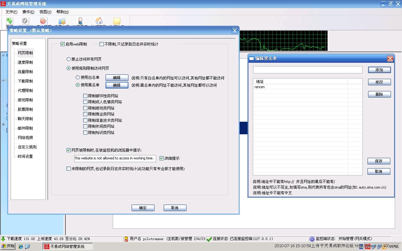Viewport: 402px width, 251px height.
Task: Open the 视图(V) menu
Action: click(45, 12)
